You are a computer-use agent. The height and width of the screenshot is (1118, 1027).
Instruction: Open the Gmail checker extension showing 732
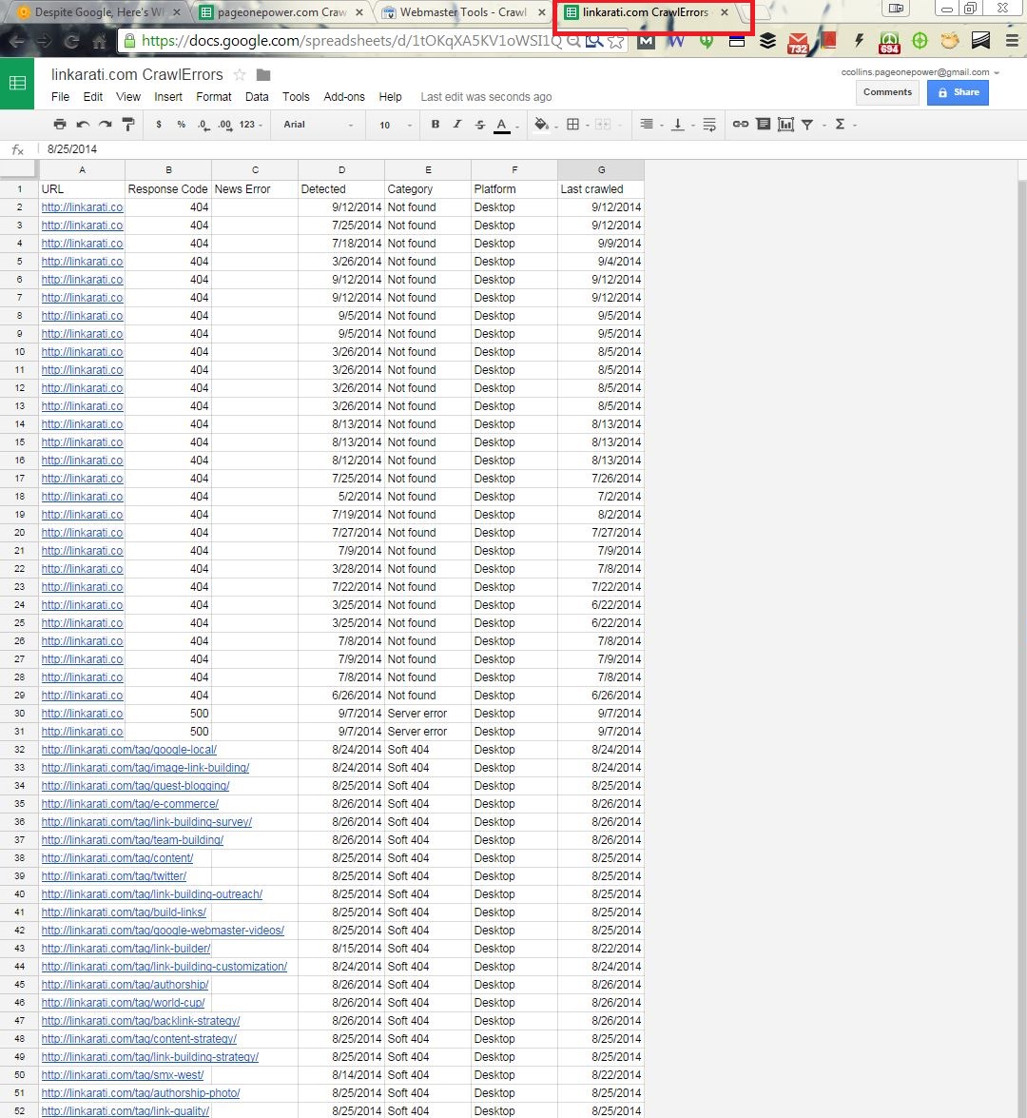point(798,42)
